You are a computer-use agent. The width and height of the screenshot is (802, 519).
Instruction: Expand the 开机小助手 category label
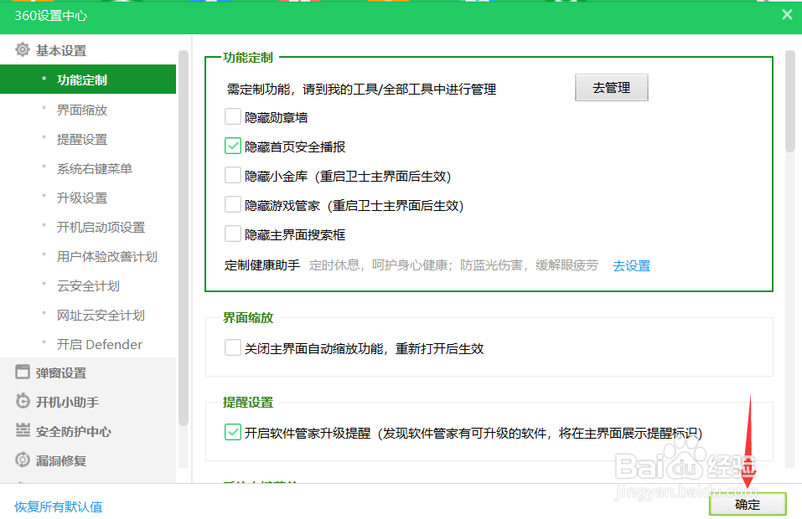(x=67, y=402)
